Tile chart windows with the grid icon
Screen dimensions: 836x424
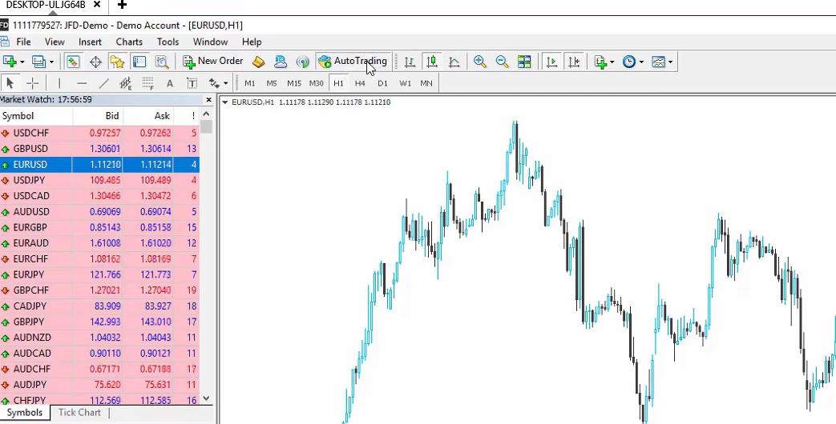pos(524,62)
